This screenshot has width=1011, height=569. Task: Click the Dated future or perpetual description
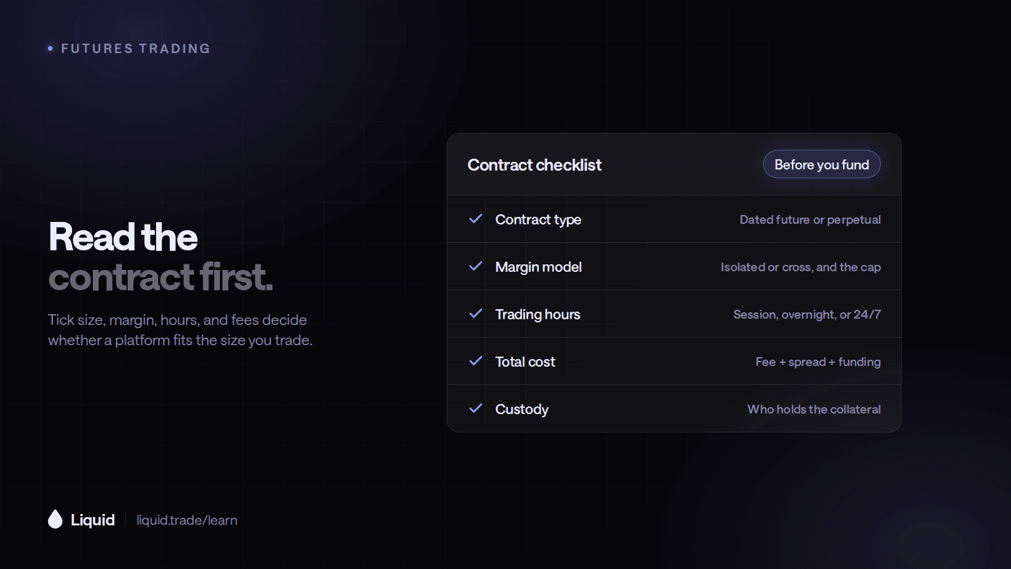pos(810,220)
